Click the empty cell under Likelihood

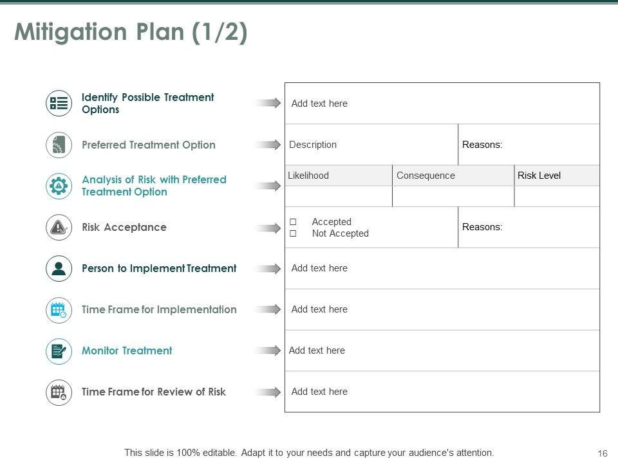339,196
